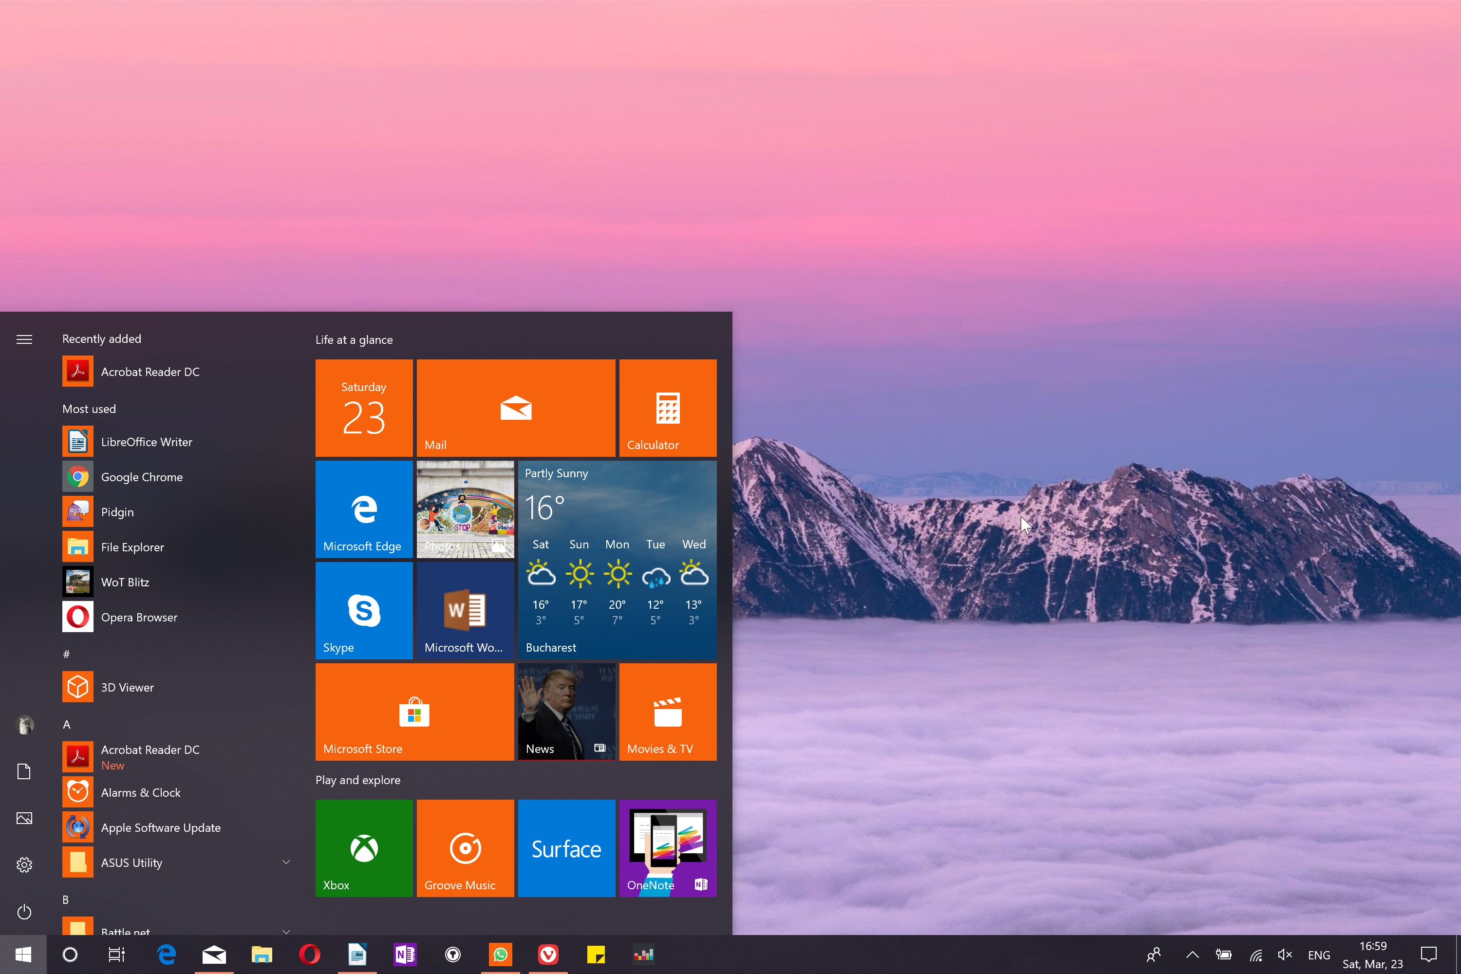The height and width of the screenshot is (974, 1461).
Task: Launch Pidgin messenger
Action: [177, 512]
